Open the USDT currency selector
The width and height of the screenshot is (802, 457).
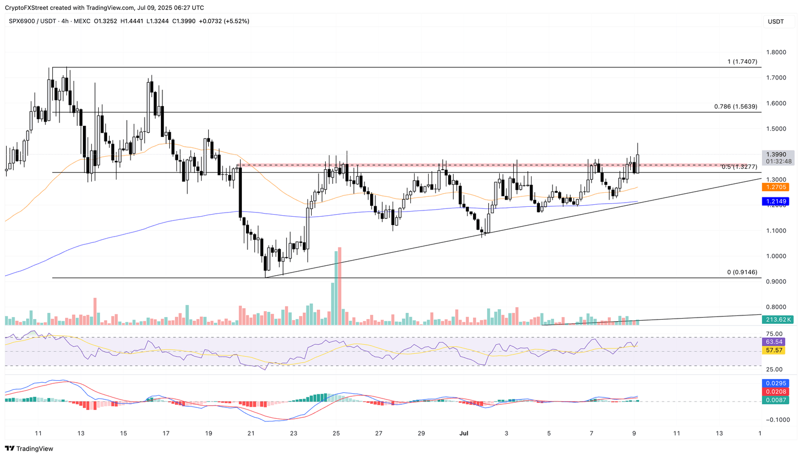pos(775,21)
